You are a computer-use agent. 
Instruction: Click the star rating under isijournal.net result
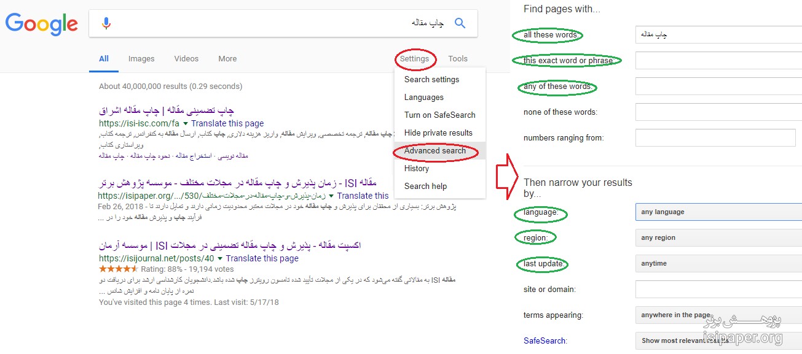(119, 269)
